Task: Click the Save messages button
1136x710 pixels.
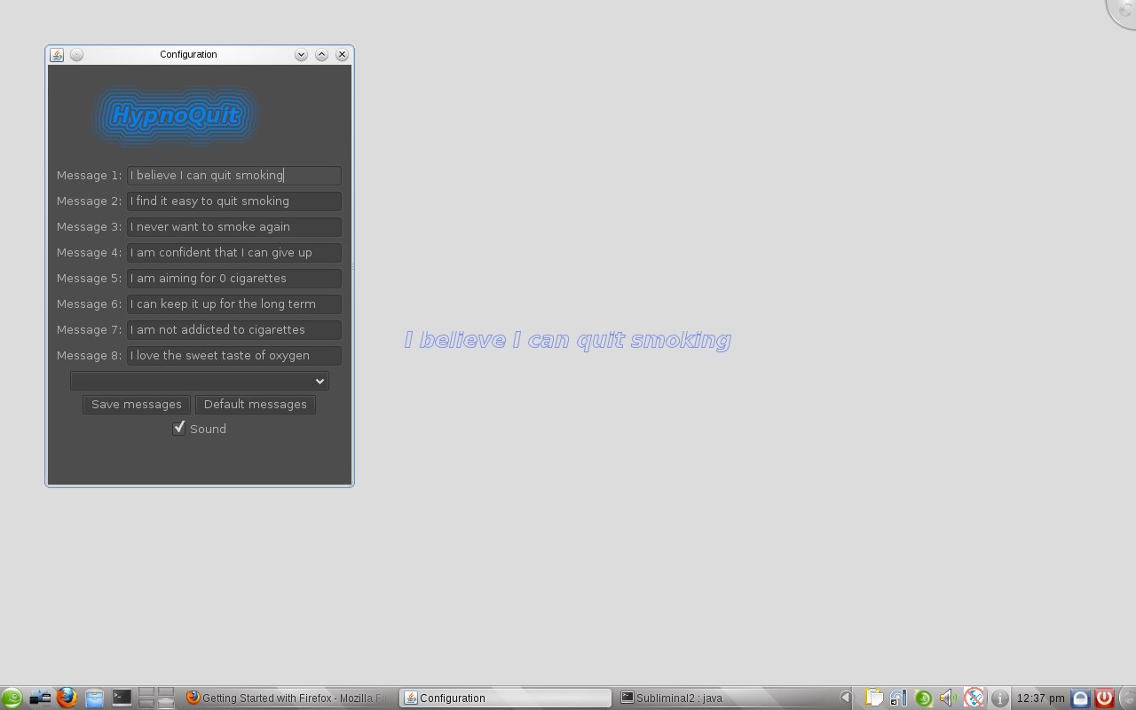Action: tap(136, 404)
